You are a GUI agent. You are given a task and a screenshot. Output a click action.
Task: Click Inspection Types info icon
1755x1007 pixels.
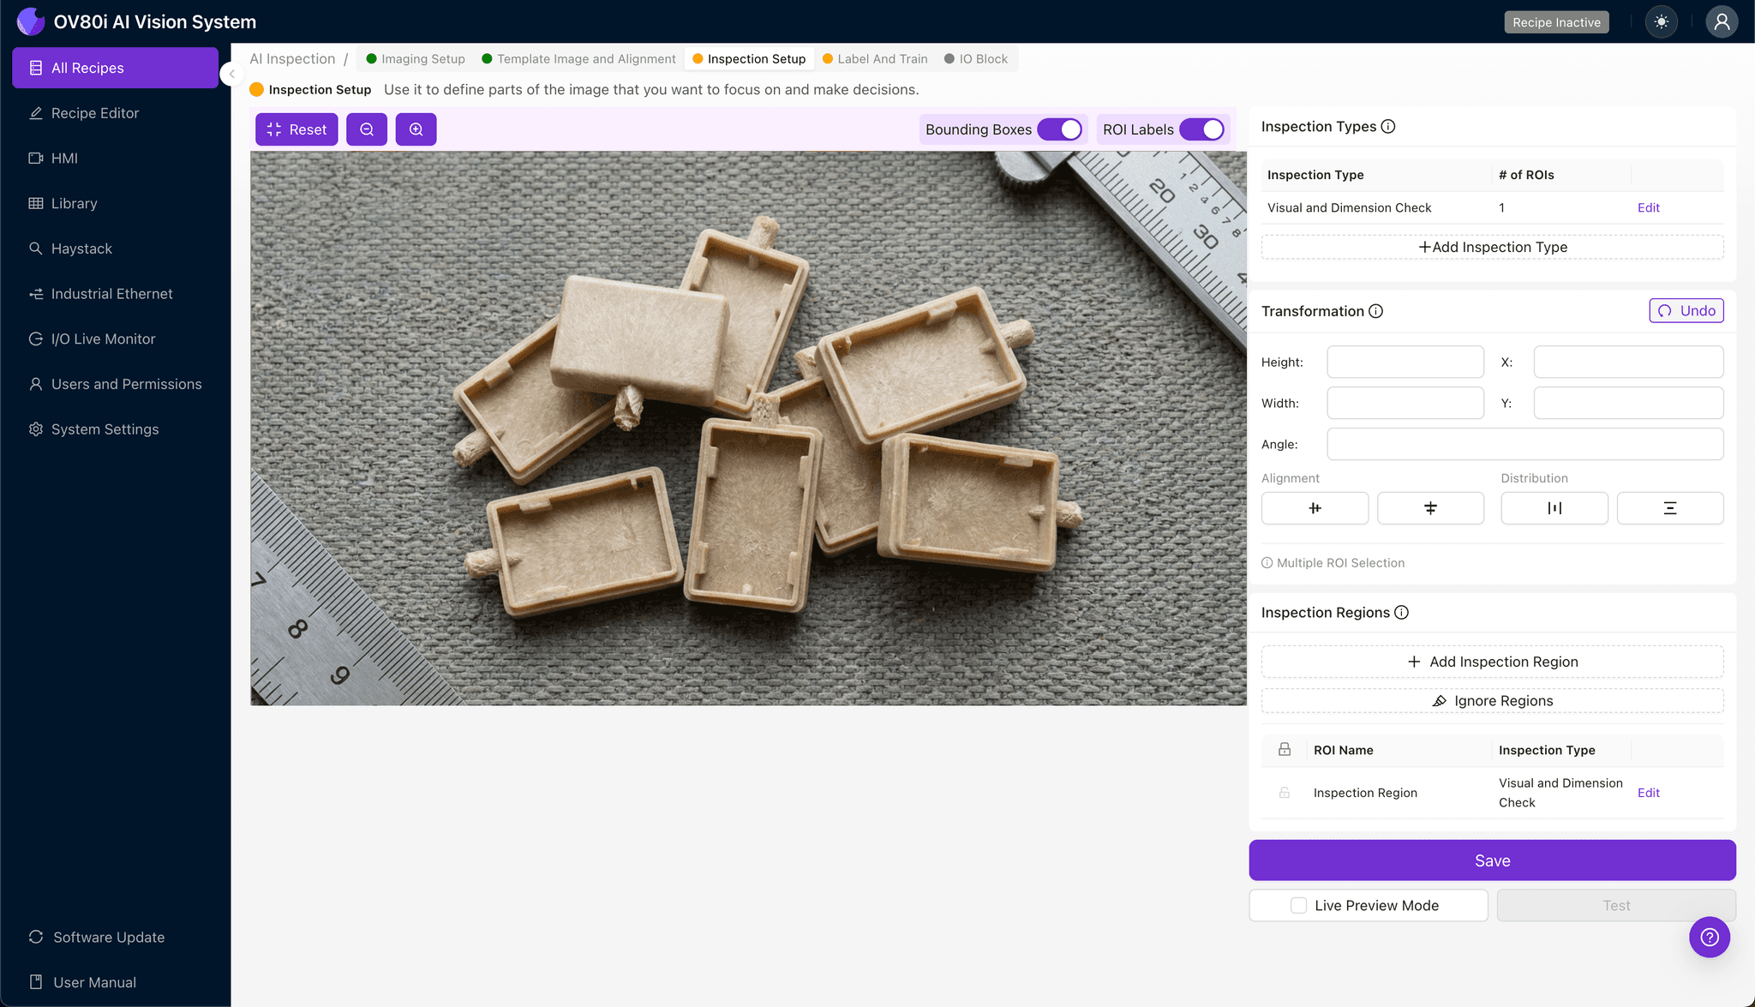click(1388, 127)
